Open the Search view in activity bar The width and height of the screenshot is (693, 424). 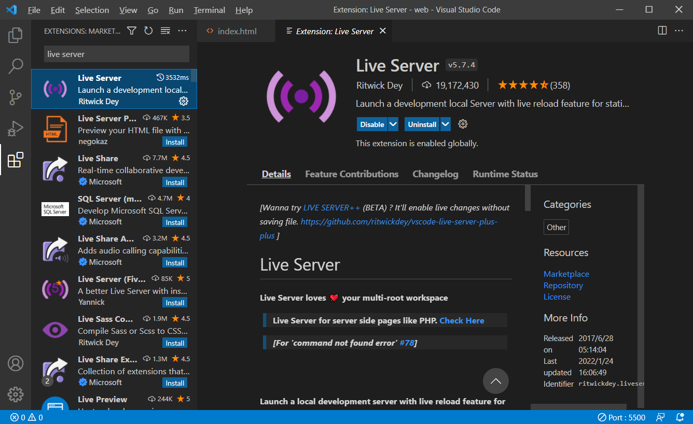tap(16, 66)
